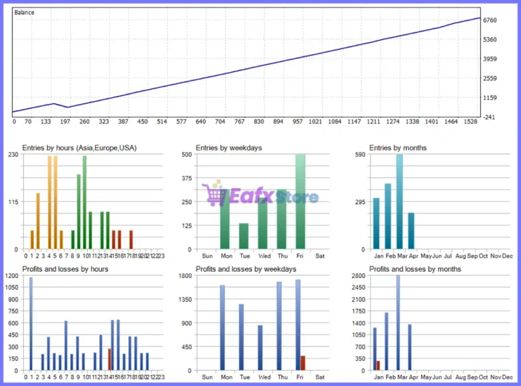Viewport: 521px width, 386px height.
Task: Click the 590 value on months entries axis
Action: [x=360, y=154]
